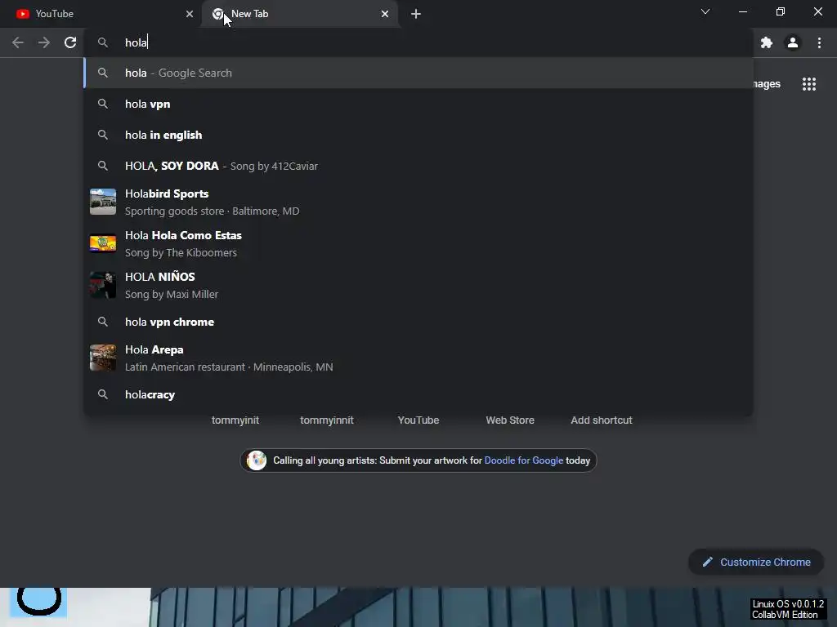Click the Customize Chrome button

756,562
